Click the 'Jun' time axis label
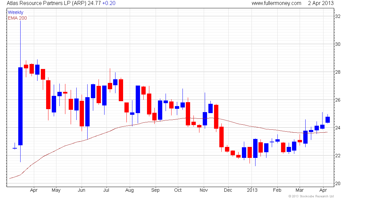 pyautogui.click(x=82, y=190)
